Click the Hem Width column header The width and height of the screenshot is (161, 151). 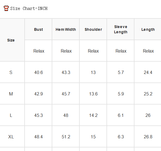point(66,29)
